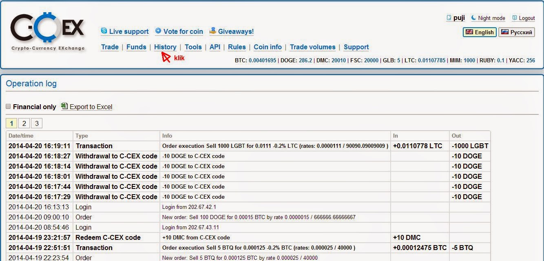Open the puji username link
Screen dimensions: 544x261
(x=459, y=18)
